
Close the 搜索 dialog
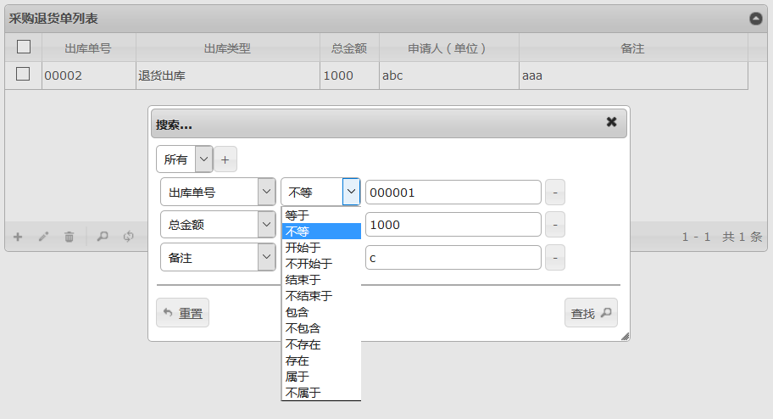pos(611,122)
